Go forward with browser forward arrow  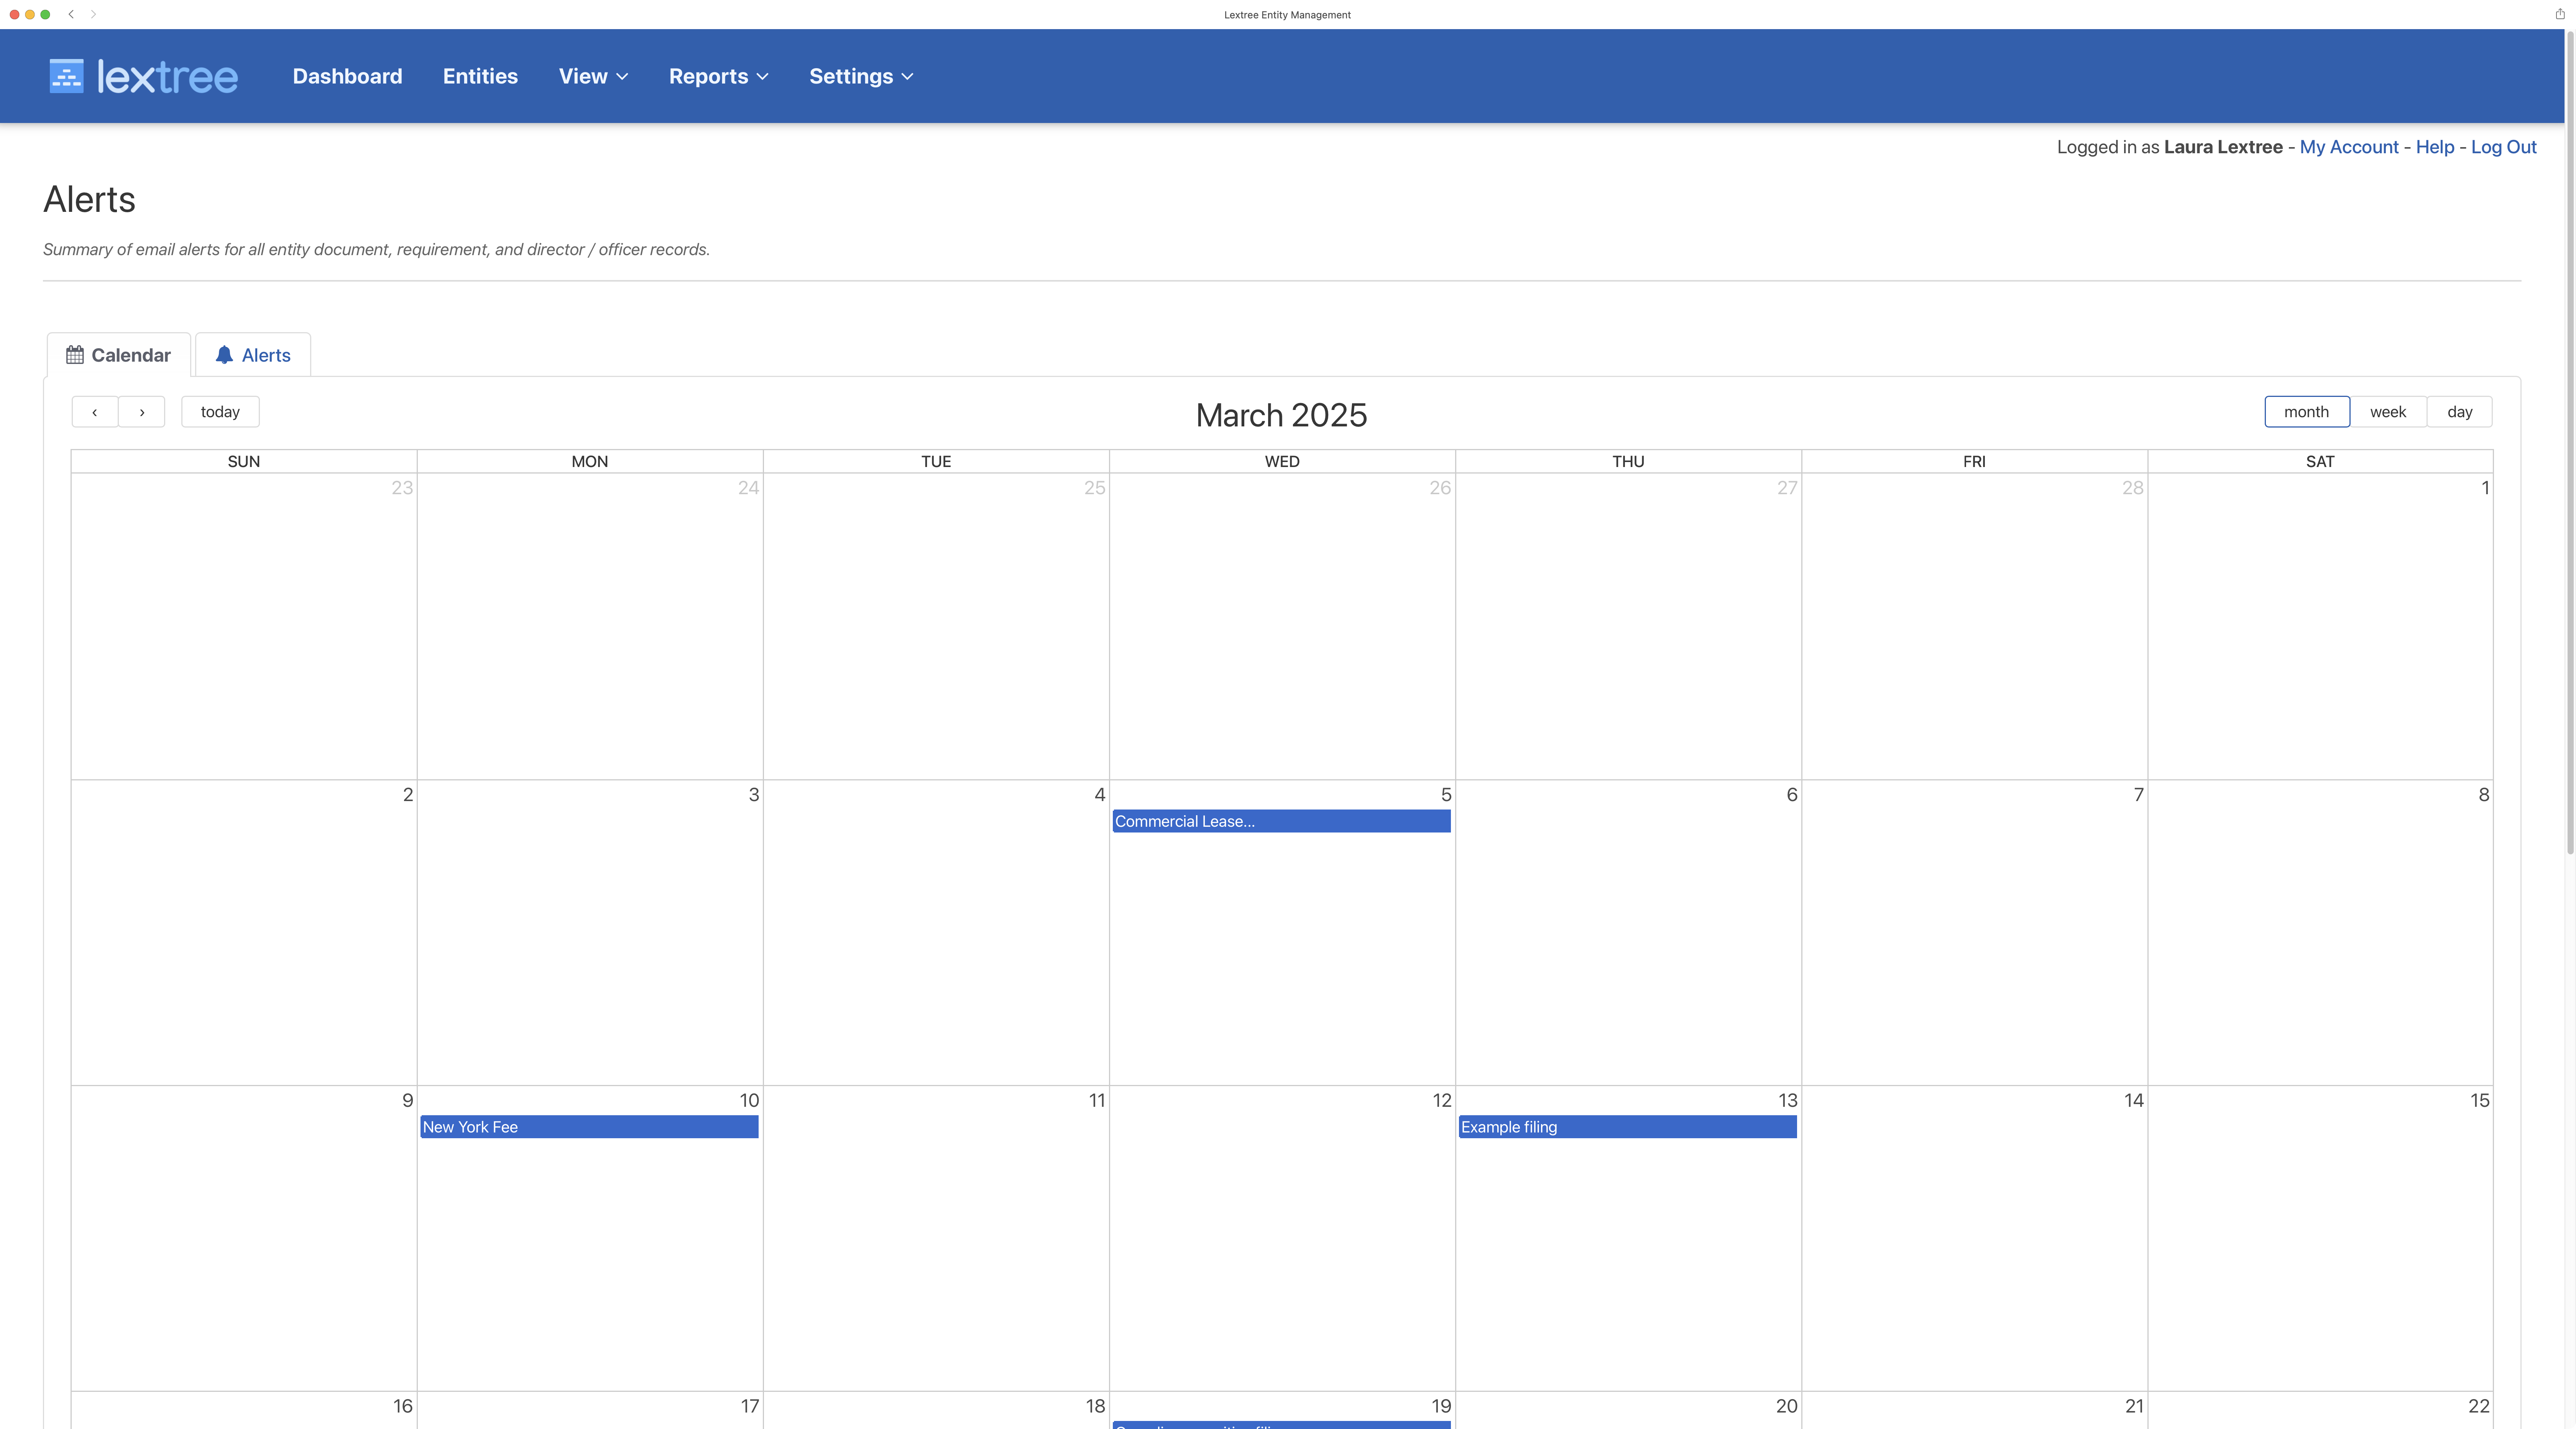pos(94,14)
